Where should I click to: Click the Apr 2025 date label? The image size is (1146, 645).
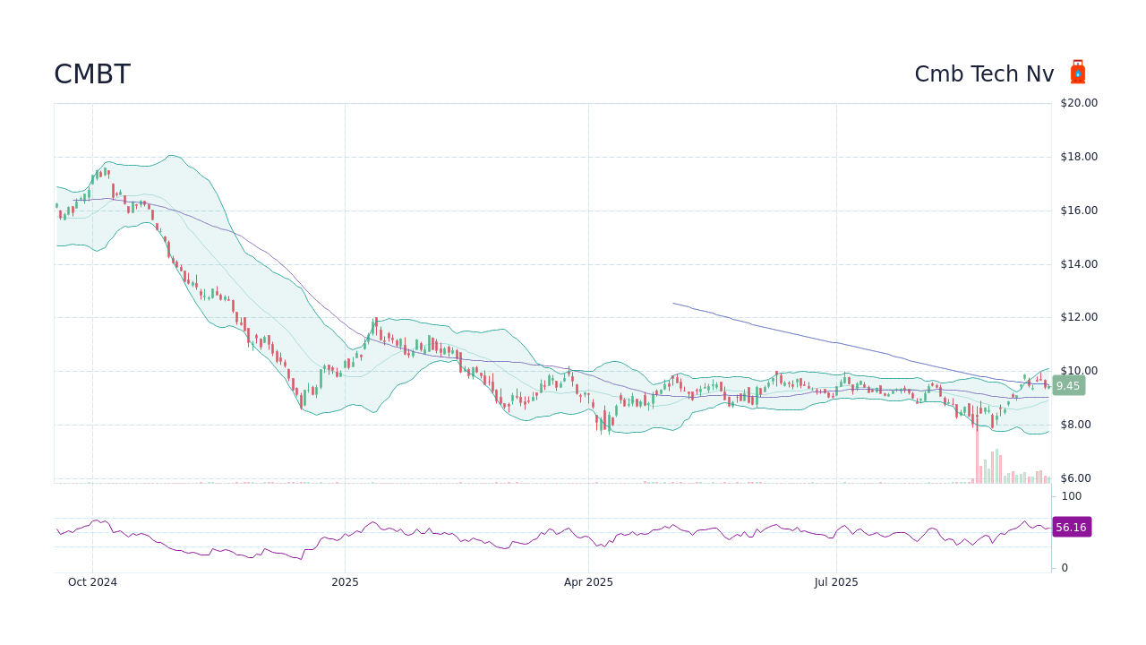588,581
